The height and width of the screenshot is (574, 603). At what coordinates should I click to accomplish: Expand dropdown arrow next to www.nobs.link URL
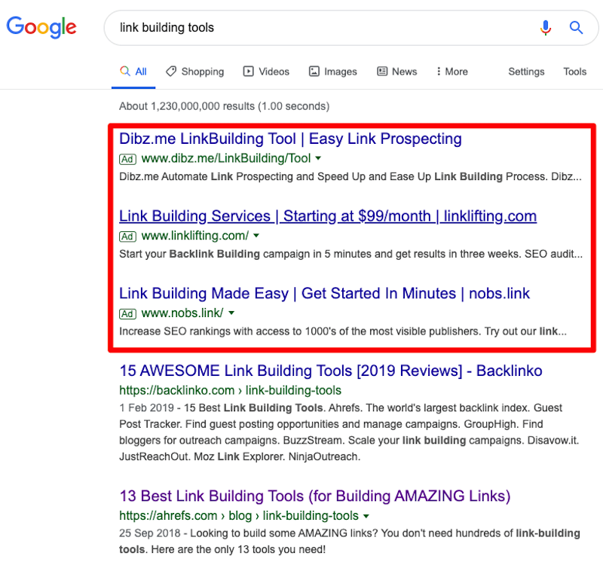tap(231, 313)
